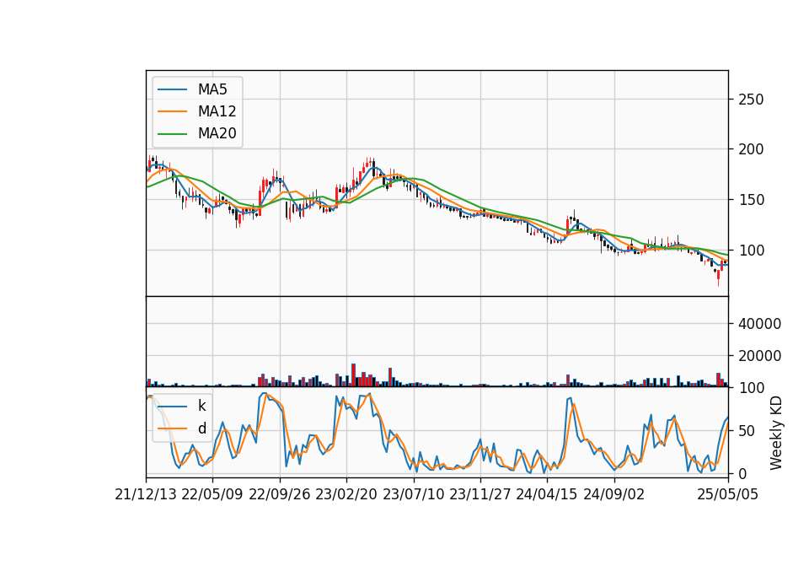This screenshot has width=809, height=582.
Task: Click the 22/05/09 date tick label
Action: coord(212,494)
